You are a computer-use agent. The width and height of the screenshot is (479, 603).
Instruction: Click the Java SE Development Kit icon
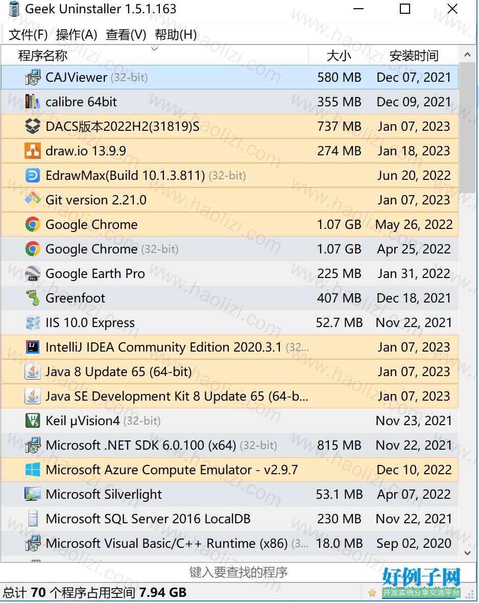(33, 396)
